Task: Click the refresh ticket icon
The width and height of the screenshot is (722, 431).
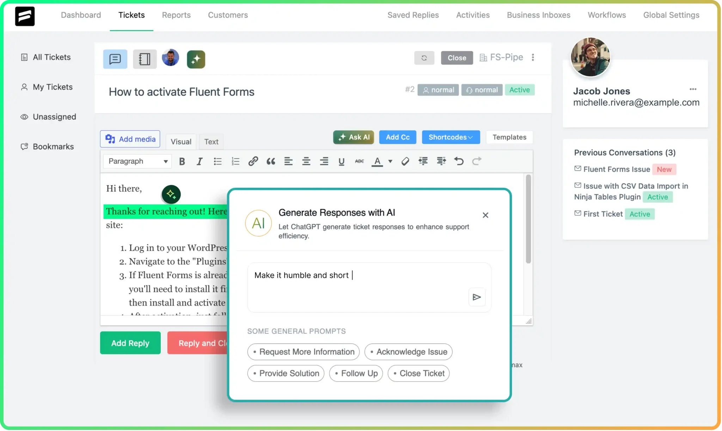Action: 424,58
